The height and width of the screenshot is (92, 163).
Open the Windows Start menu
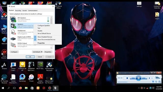click(x=3, y=88)
